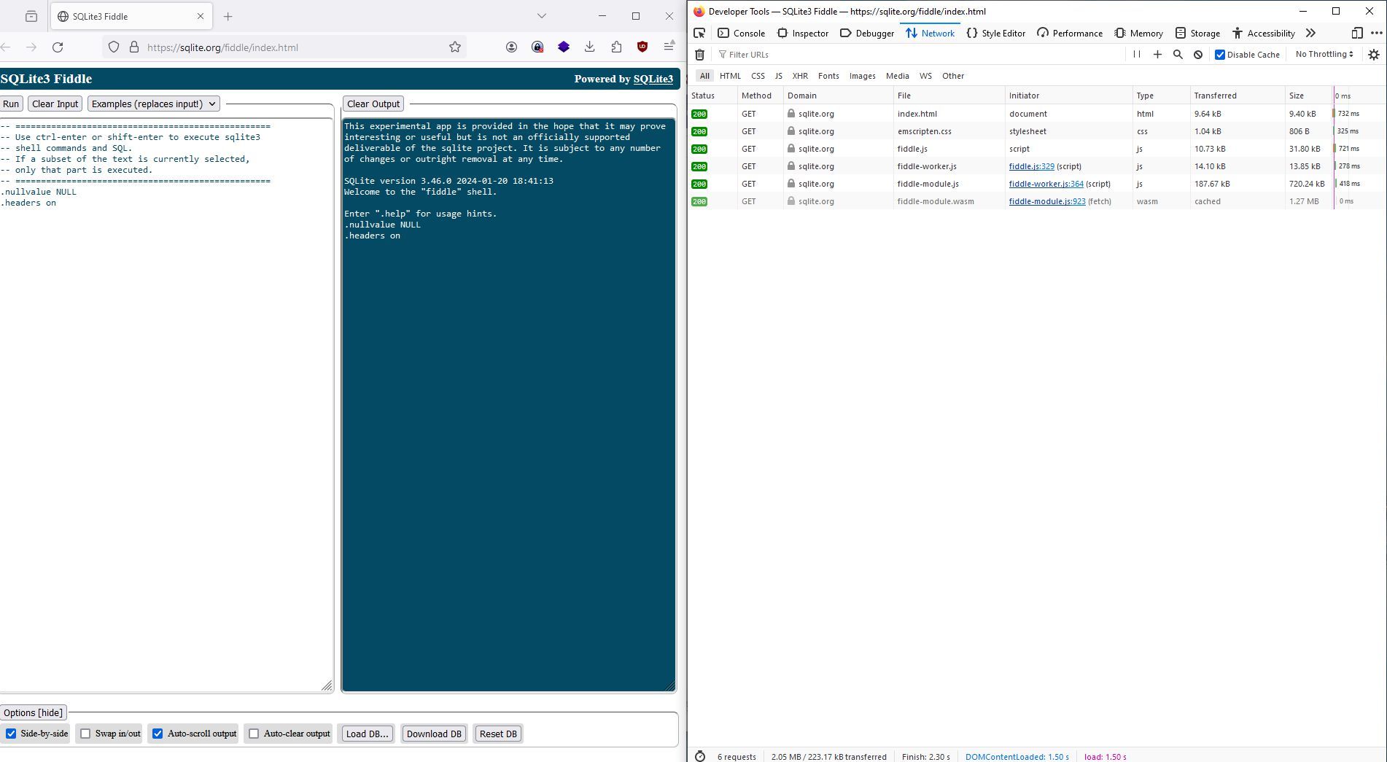Open the Debugger tab
The width and height of the screenshot is (1387, 762).
pos(866,33)
